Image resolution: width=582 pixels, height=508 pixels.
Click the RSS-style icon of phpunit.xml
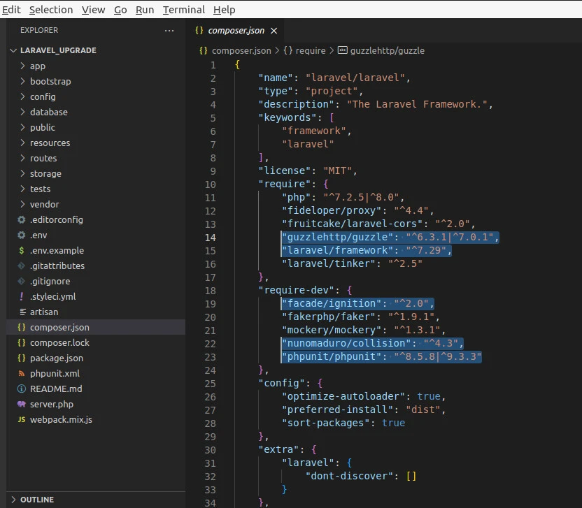21,374
